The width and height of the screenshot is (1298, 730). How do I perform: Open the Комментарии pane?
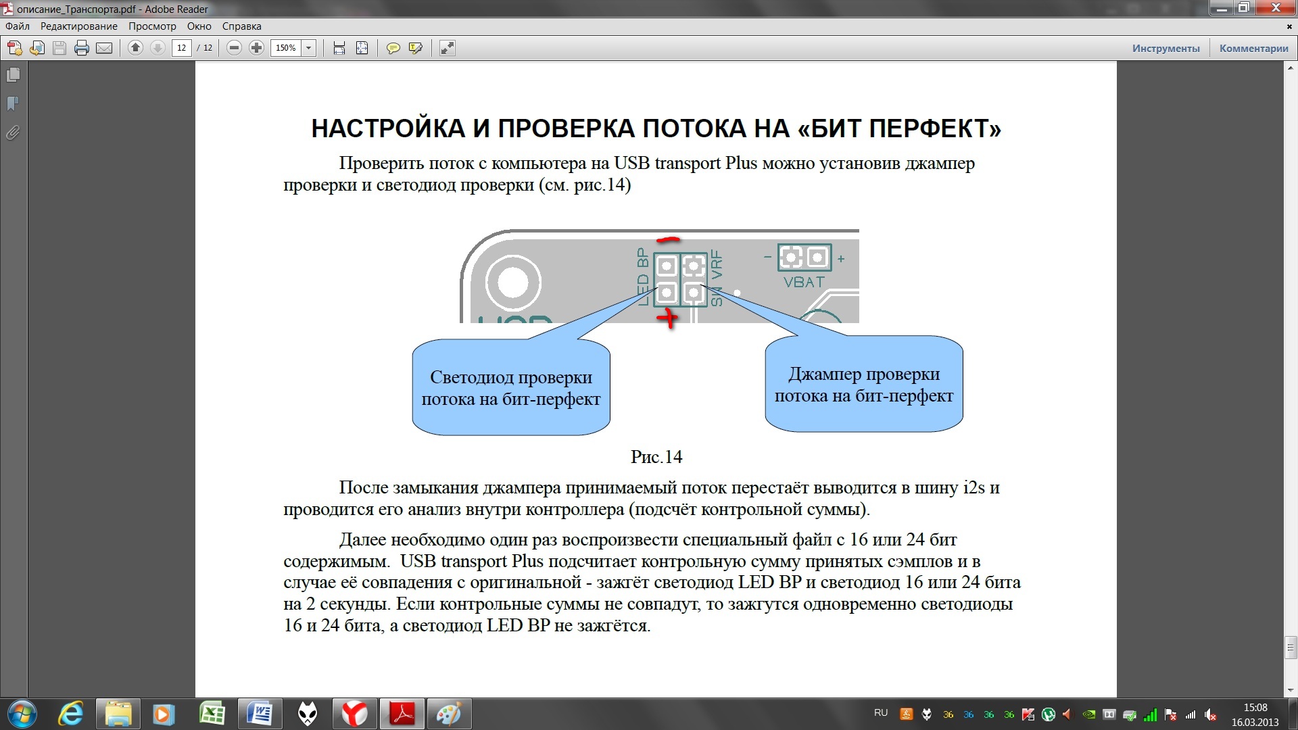tap(1254, 49)
